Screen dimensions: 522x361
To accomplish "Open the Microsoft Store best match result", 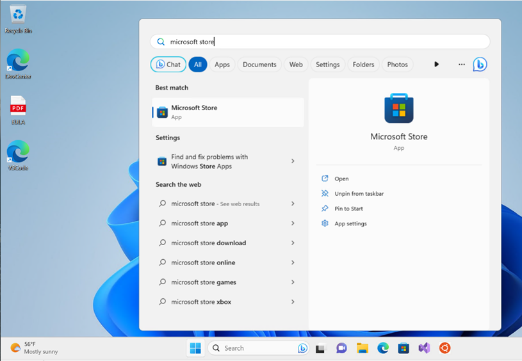I will 228,112.
